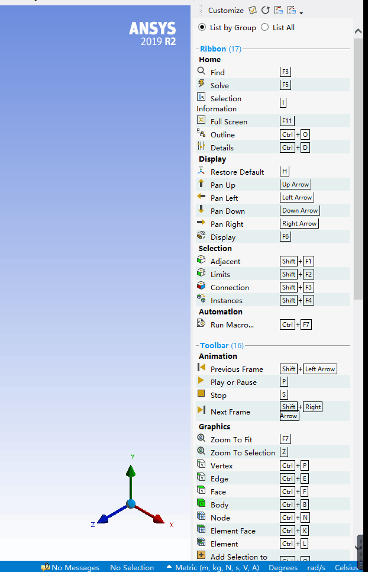
Task: Collapse the Toolbar (16) group header
Action: (x=221, y=345)
